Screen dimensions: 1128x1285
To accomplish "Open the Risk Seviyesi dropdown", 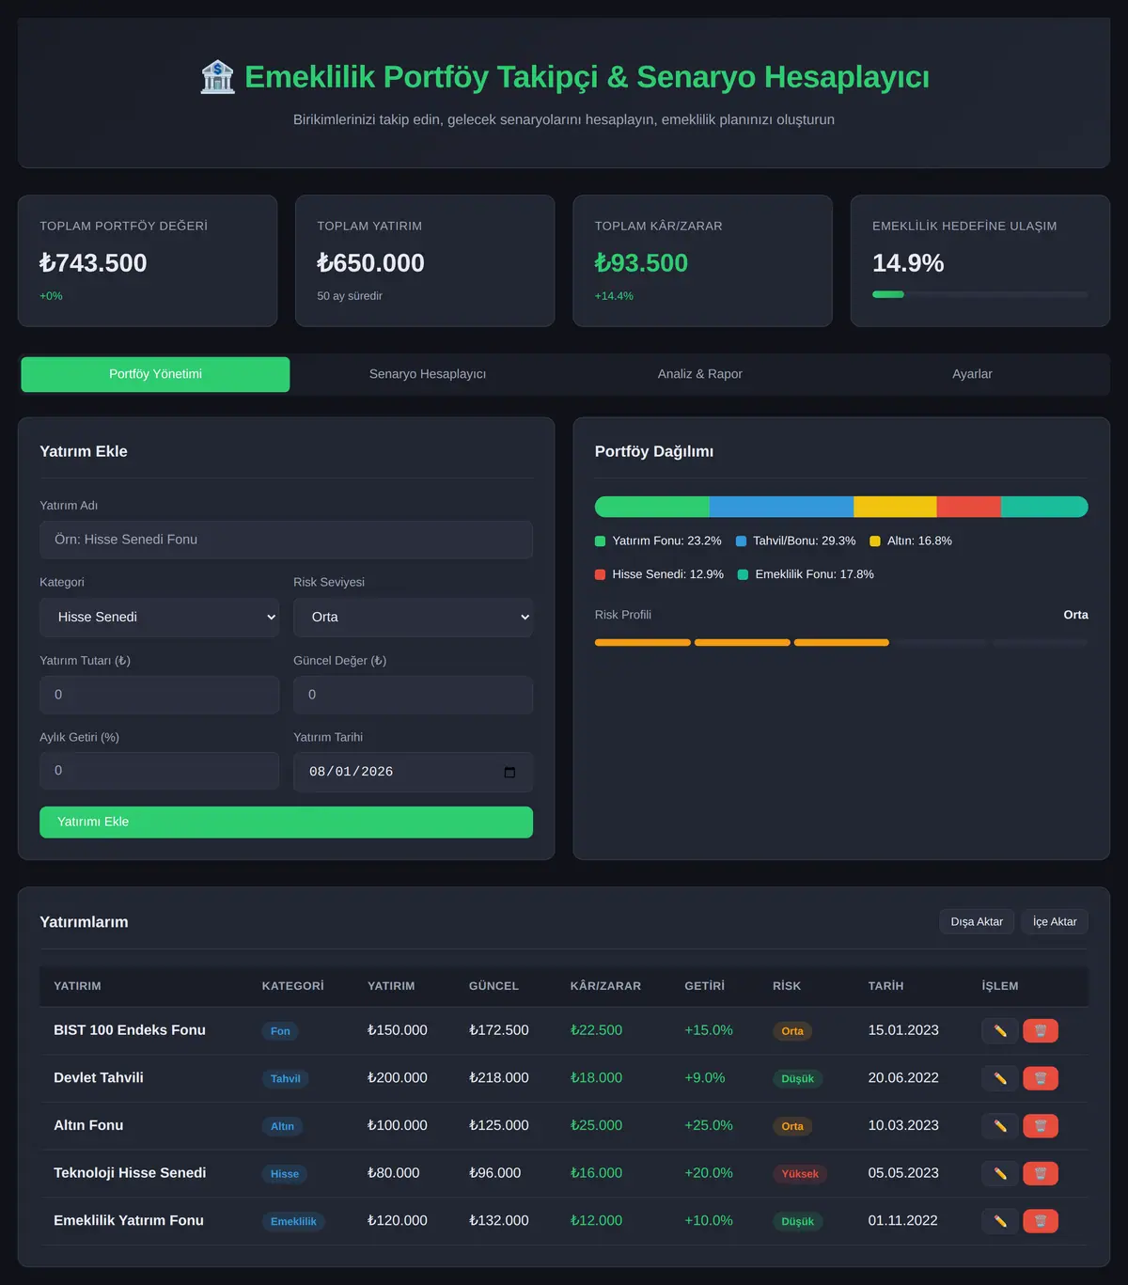I will pyautogui.click(x=413, y=618).
